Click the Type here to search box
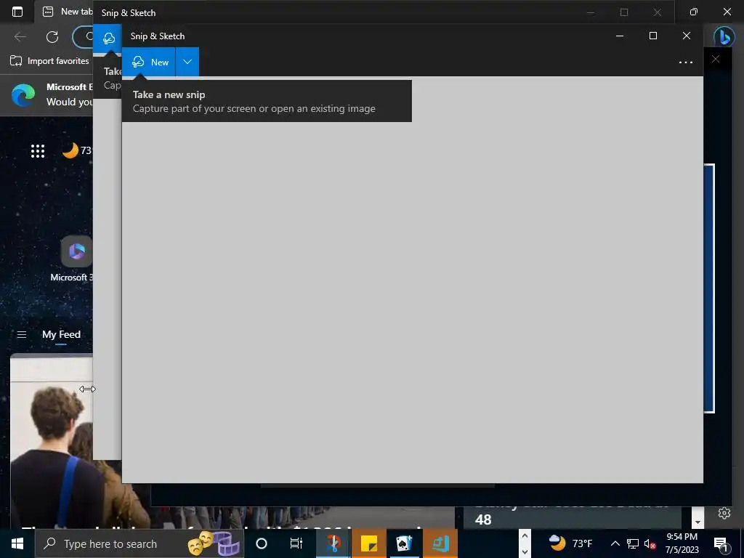The width and height of the screenshot is (744, 558). coord(139,543)
